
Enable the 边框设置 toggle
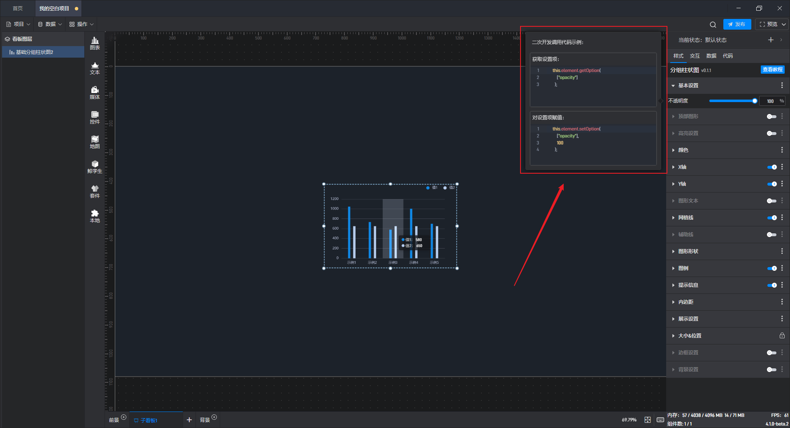pyautogui.click(x=771, y=353)
